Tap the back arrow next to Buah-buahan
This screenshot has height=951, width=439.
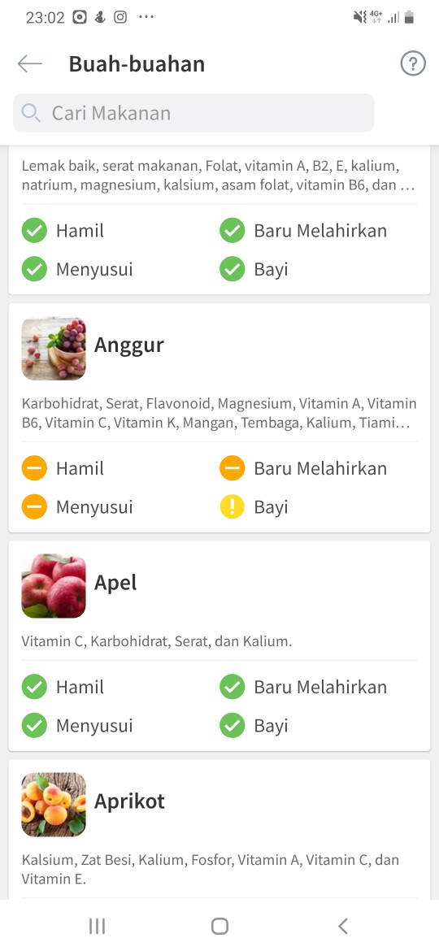coord(30,63)
